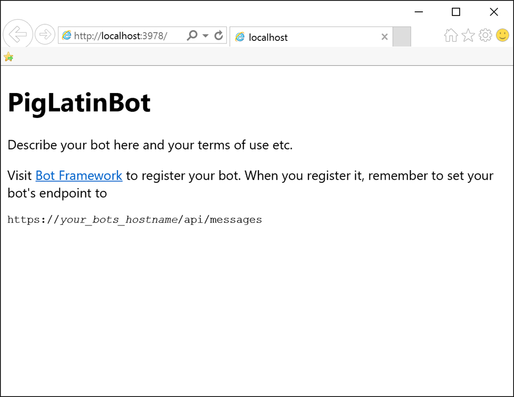Viewport: 514px width, 397px height.
Task: Close the localhost tab with its X
Action: (385, 37)
